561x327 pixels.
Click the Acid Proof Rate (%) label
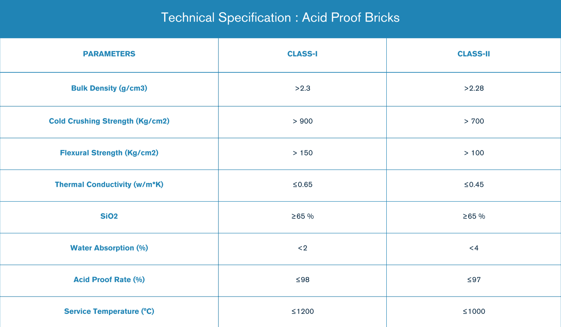tap(109, 280)
